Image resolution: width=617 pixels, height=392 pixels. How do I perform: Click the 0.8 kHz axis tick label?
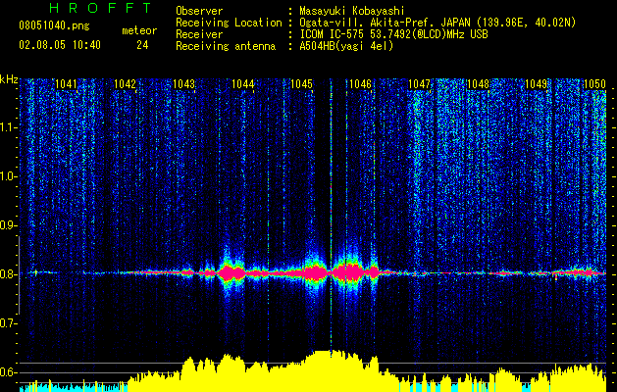[x=8, y=274]
